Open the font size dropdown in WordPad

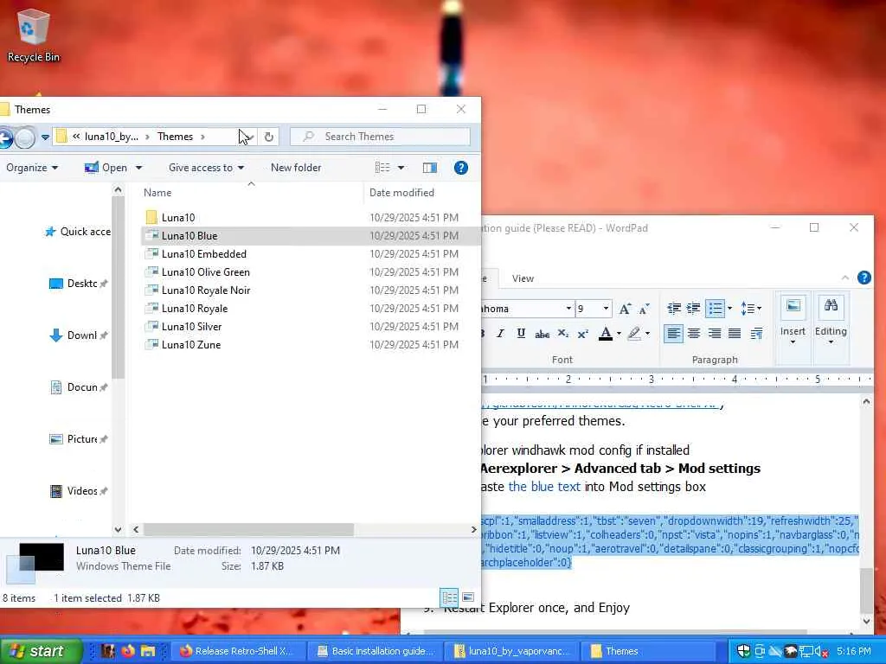[606, 309]
